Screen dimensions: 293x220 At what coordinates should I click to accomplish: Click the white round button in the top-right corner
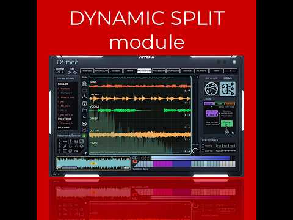pyautogui.click(x=234, y=62)
